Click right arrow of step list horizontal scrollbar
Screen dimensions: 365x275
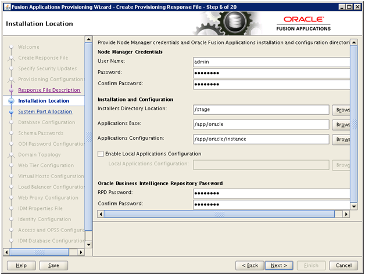(x=81, y=252)
